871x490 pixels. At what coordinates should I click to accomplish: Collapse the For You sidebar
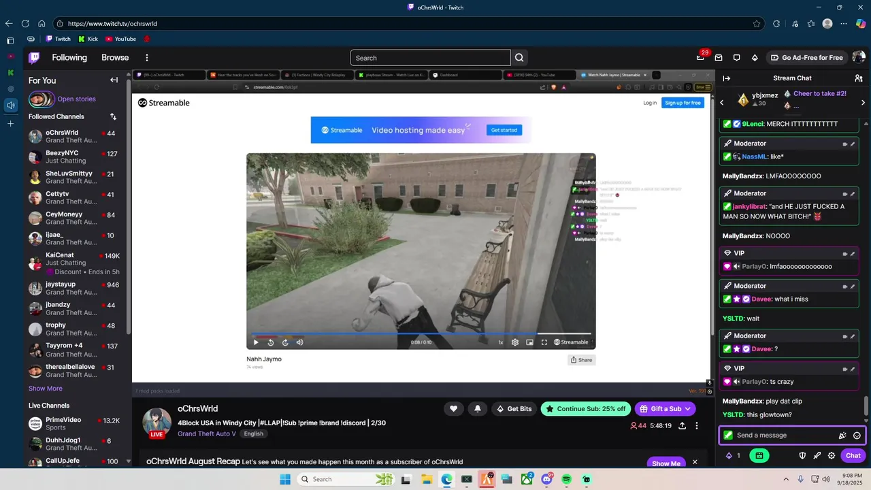[x=114, y=80]
